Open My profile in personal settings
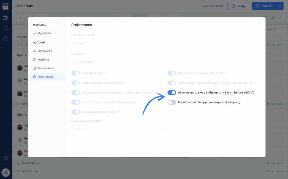The width and height of the screenshot is (288, 179). pos(44,33)
